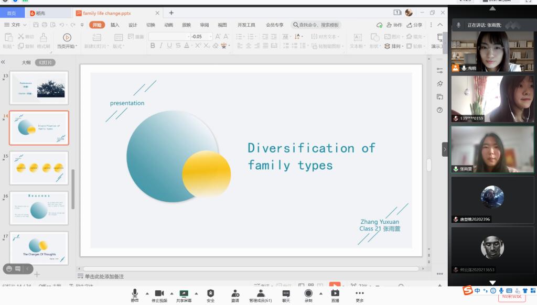Screen dimensions: 537x305
Task: Click the cloud sync status icon
Action: pos(379,25)
